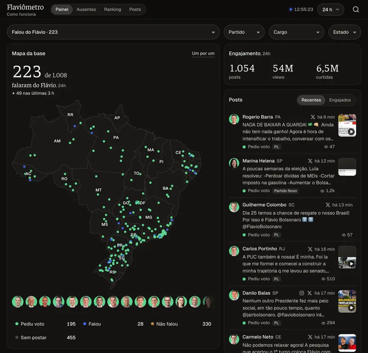Go to the Ausentes tab
The image size is (368, 353).
tap(86, 9)
